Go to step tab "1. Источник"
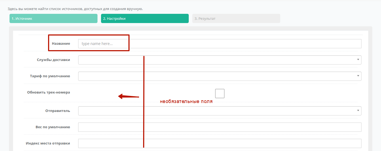 [53, 19]
